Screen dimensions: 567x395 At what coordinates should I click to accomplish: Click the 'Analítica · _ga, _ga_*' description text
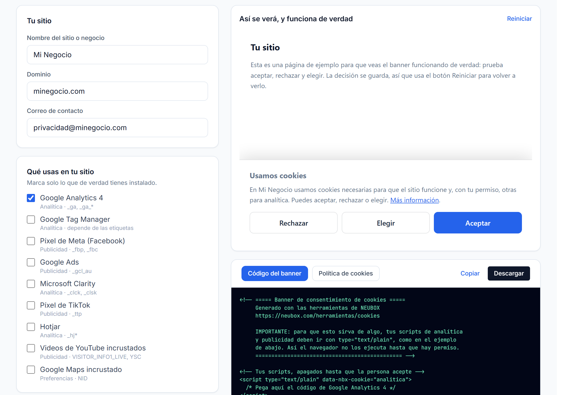(67, 207)
